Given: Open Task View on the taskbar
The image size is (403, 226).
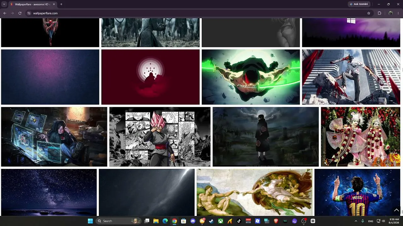Looking at the screenshot, I should [x=147, y=221].
